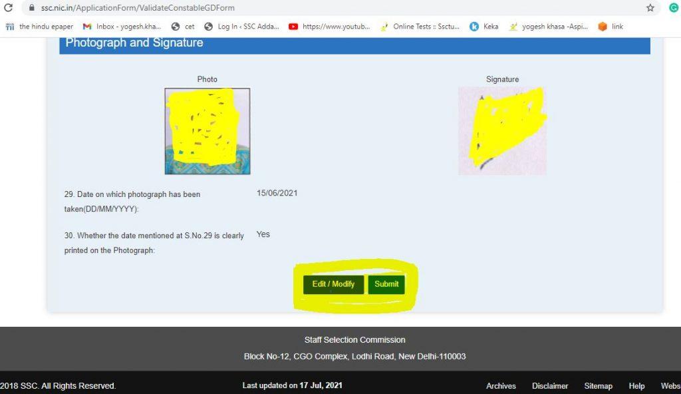
Task: Open the Help footer link
Action: [636, 386]
